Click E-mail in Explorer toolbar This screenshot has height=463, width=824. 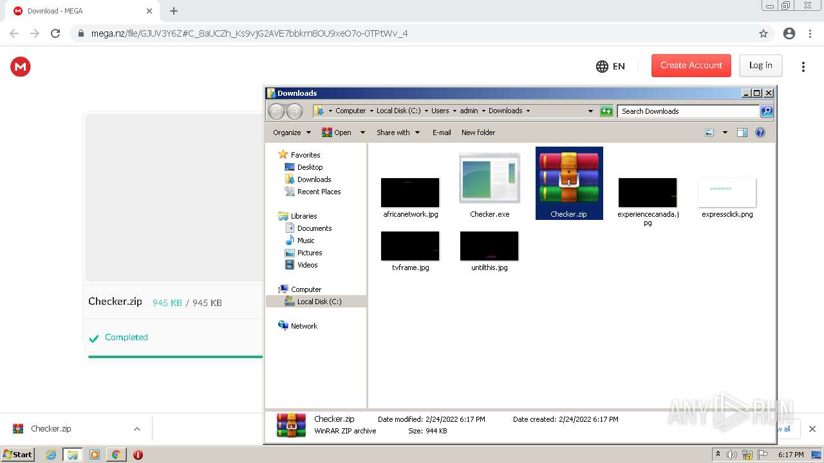[x=442, y=132]
